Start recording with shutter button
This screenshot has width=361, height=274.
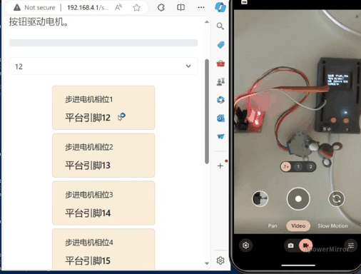[298, 199]
